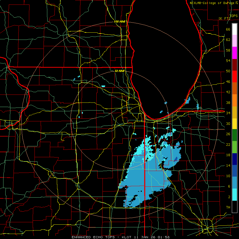Click the Enhanced Echo Tops KLOT caption

[x=121, y=237]
